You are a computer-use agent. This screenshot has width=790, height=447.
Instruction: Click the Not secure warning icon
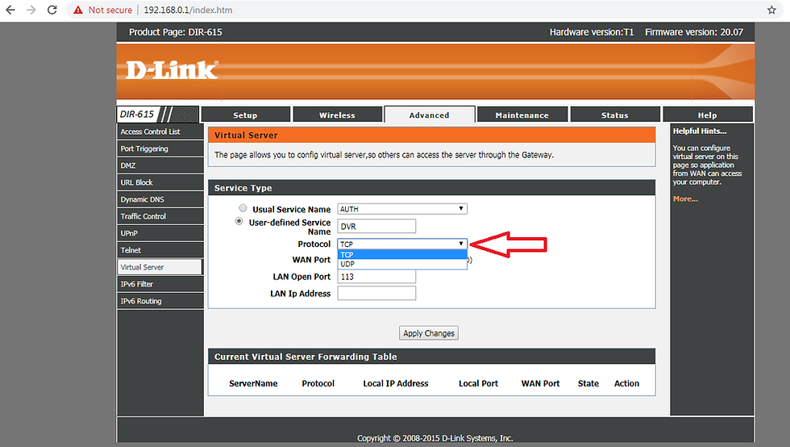(x=78, y=10)
